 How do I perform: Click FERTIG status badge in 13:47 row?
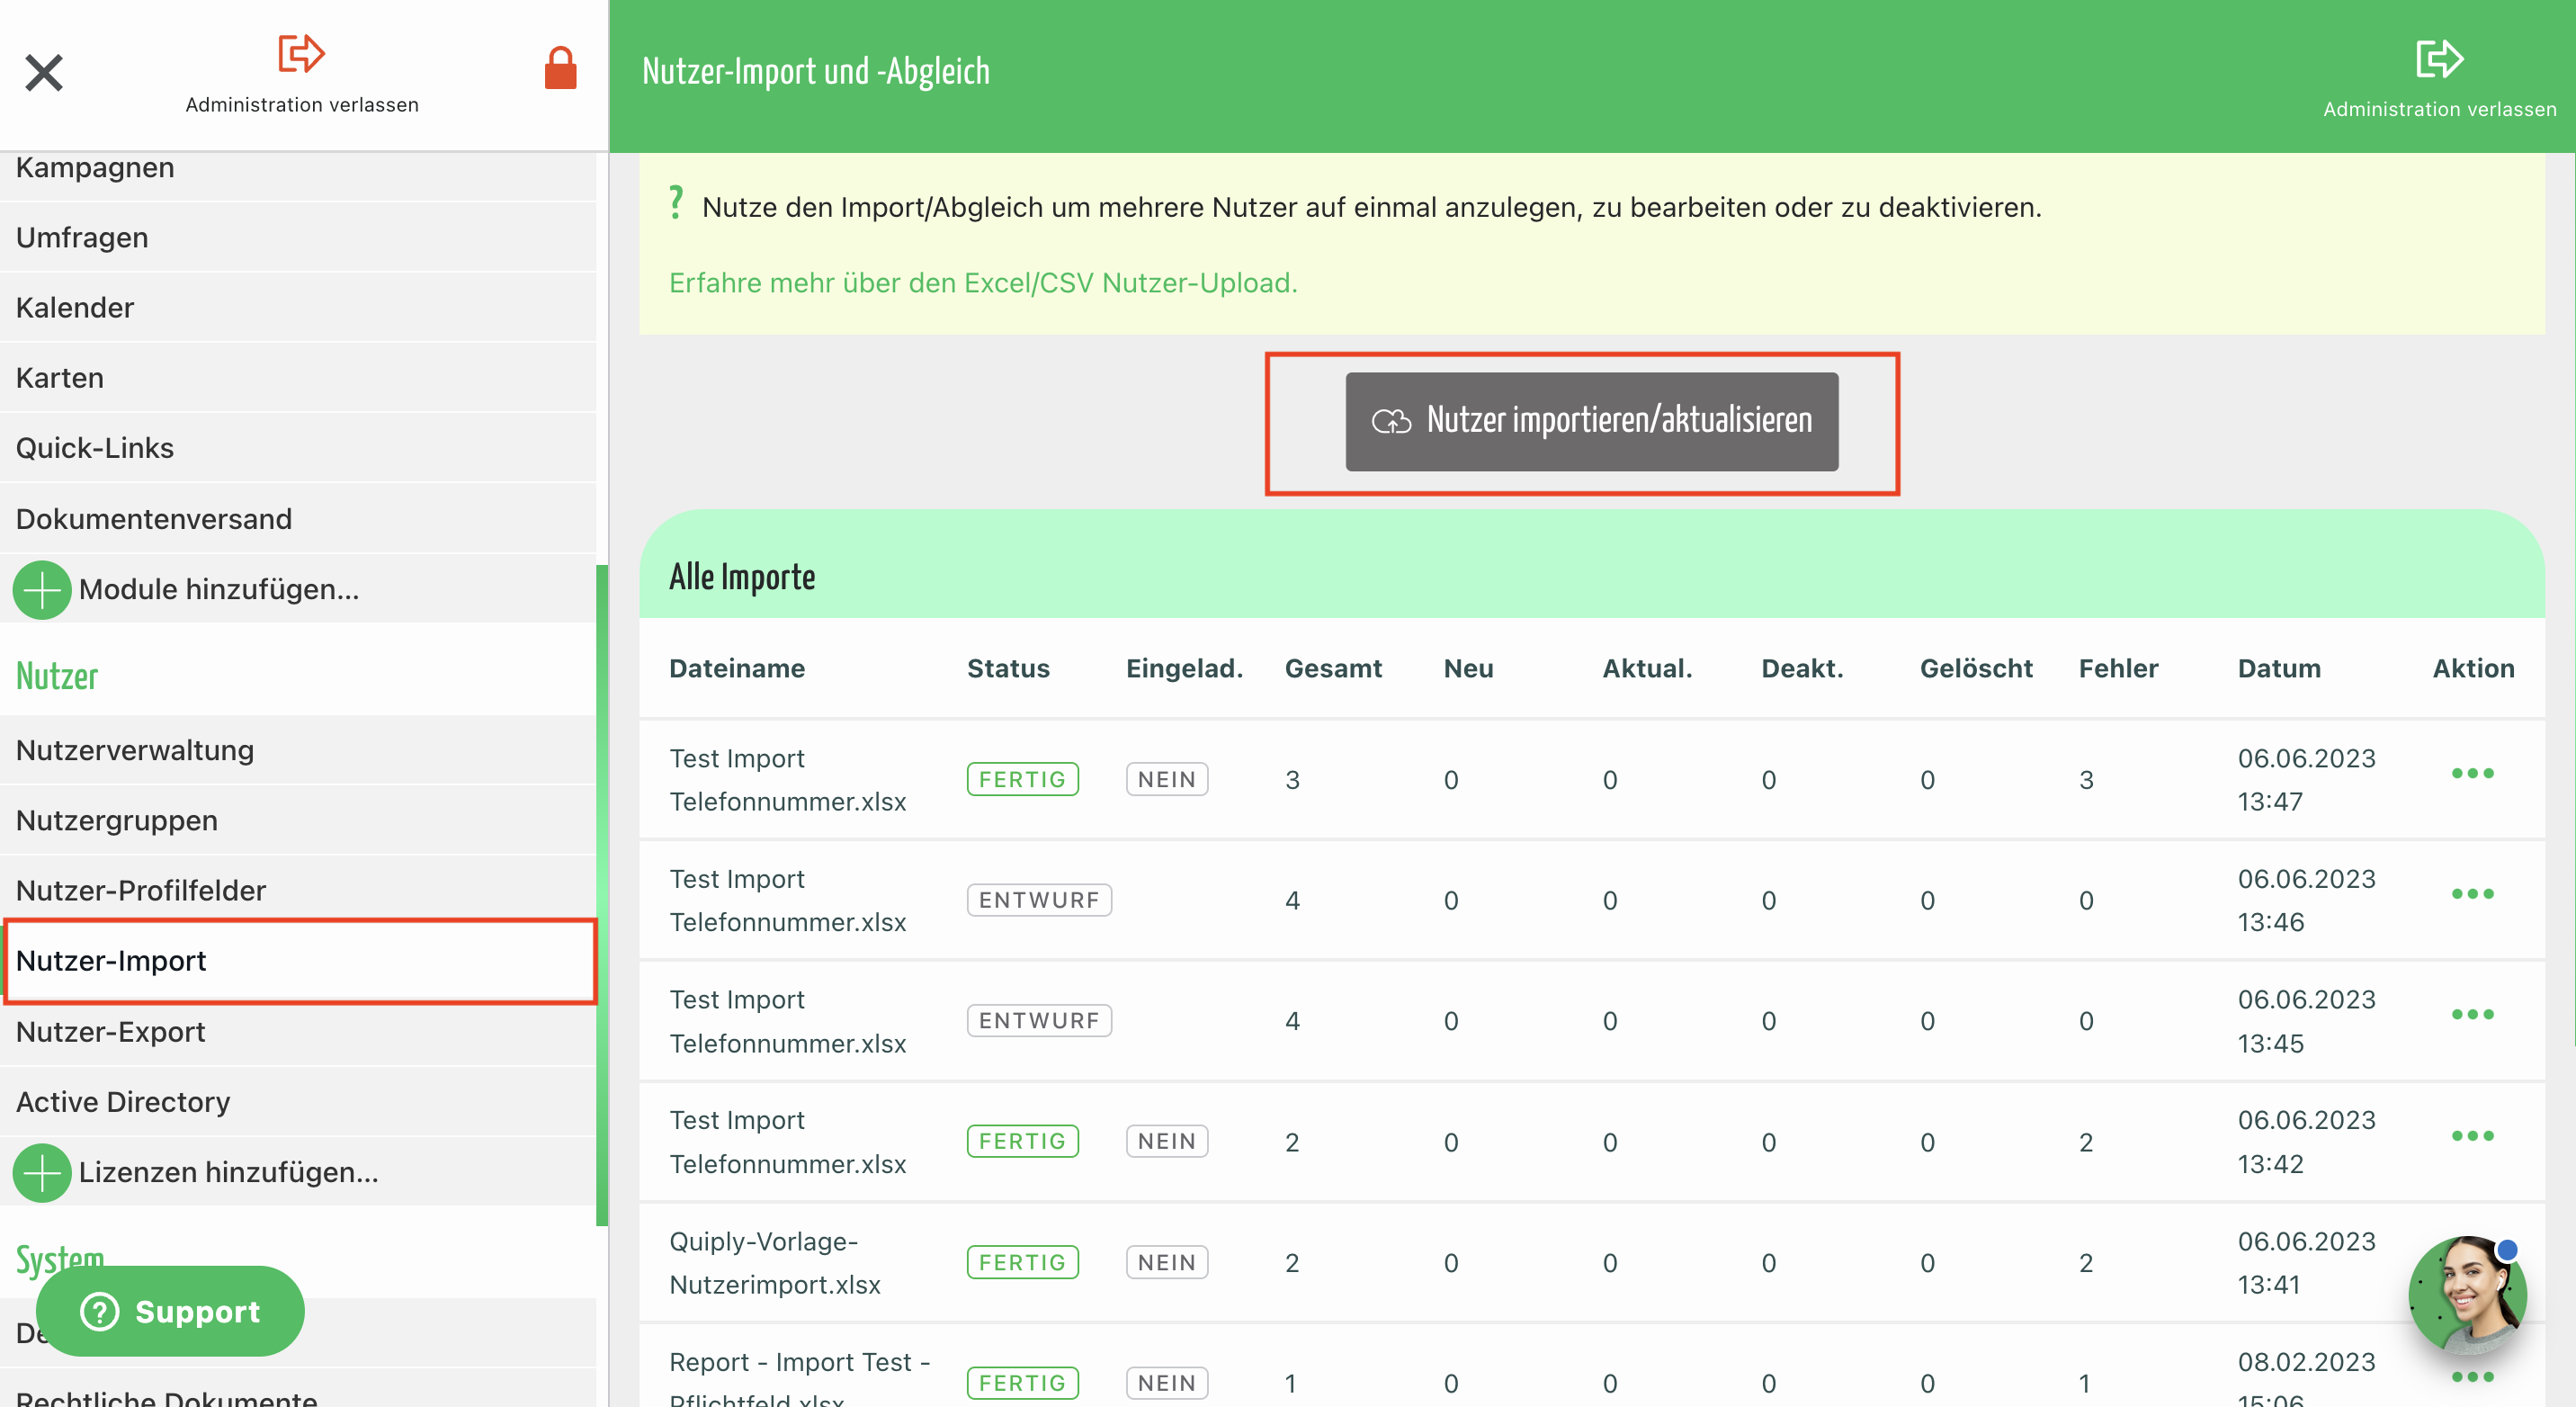click(x=1022, y=779)
